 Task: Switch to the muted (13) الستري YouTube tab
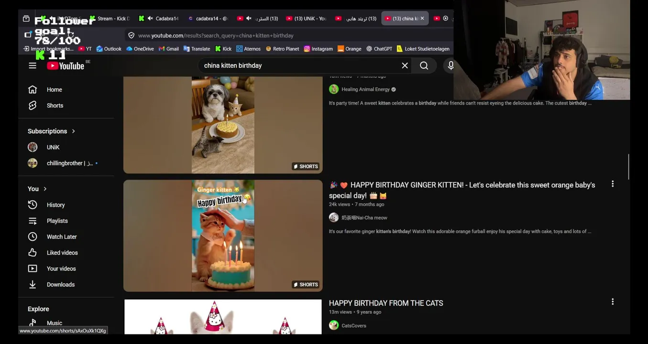pyautogui.click(x=258, y=19)
